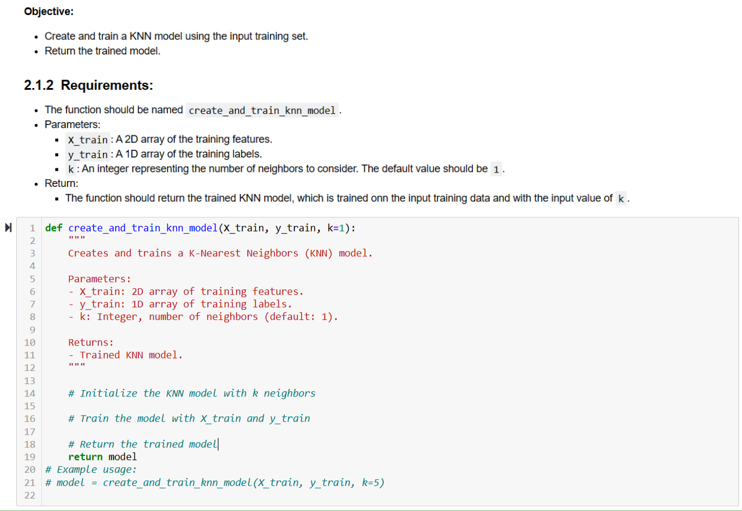
Task: Click the Objective heading
Action: tap(48, 11)
